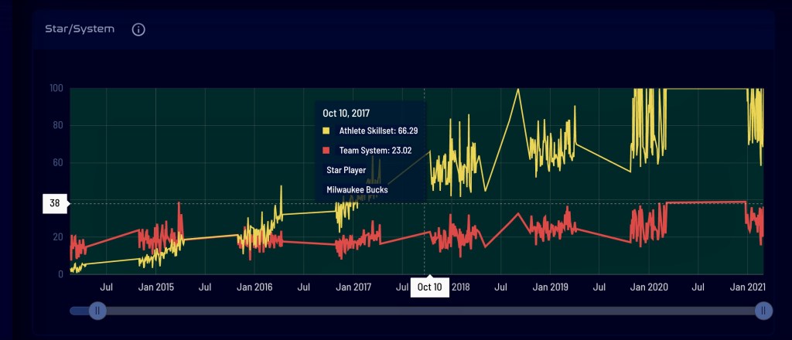Image resolution: width=792 pixels, height=340 pixels.
Task: Click the right range slider handle
Action: point(763,311)
